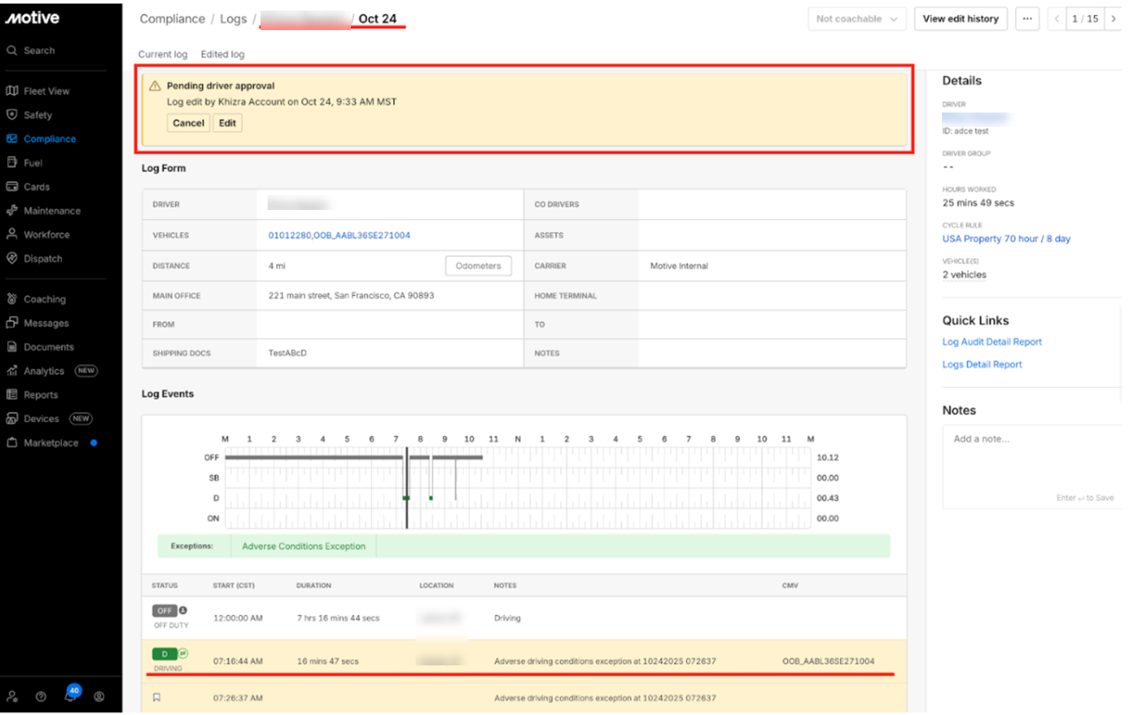Open the Not coachable dropdown
This screenshot has height=715, width=1128.
(856, 19)
